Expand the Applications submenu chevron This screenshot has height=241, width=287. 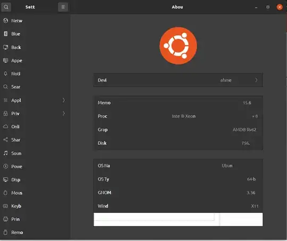coord(64,100)
